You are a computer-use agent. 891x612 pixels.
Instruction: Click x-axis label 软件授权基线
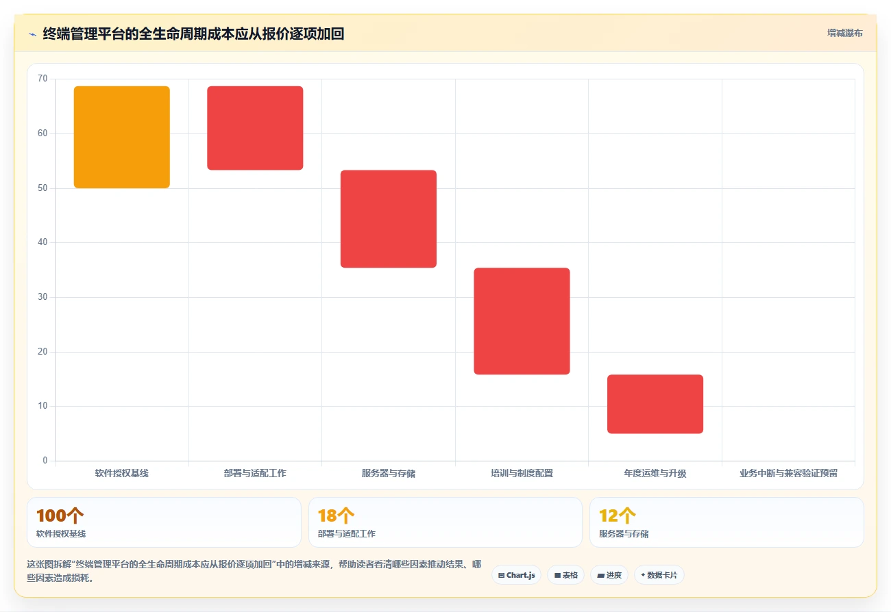click(x=122, y=473)
